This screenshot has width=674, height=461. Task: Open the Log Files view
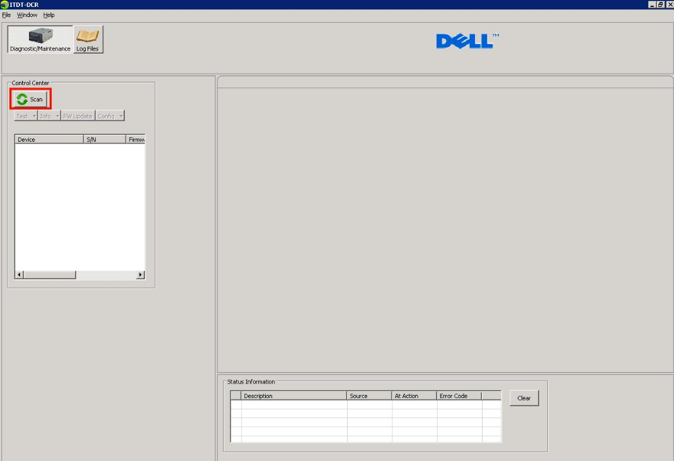tap(88, 39)
